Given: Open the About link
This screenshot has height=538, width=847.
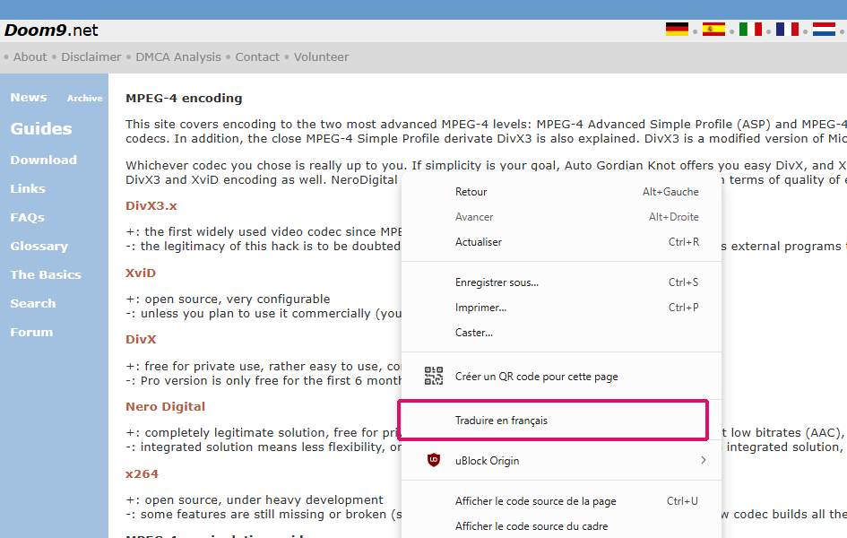Looking at the screenshot, I should [30, 56].
